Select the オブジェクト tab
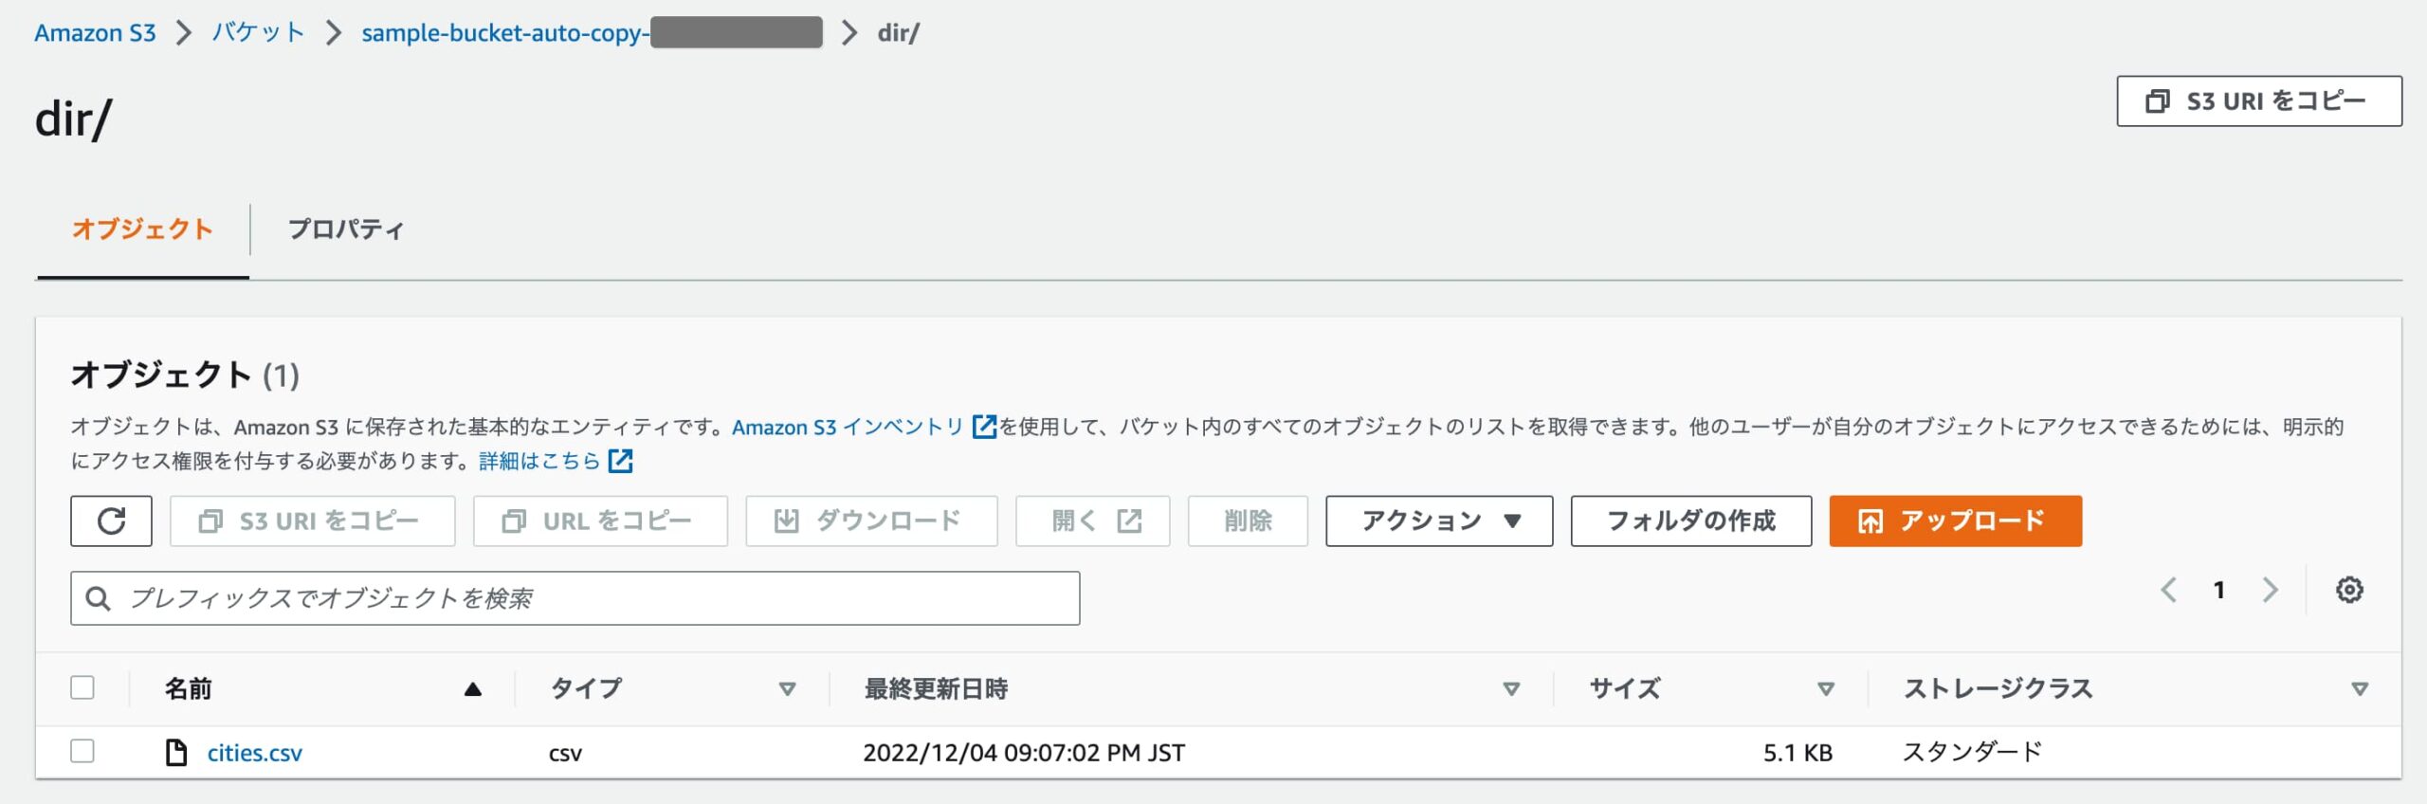 [142, 228]
